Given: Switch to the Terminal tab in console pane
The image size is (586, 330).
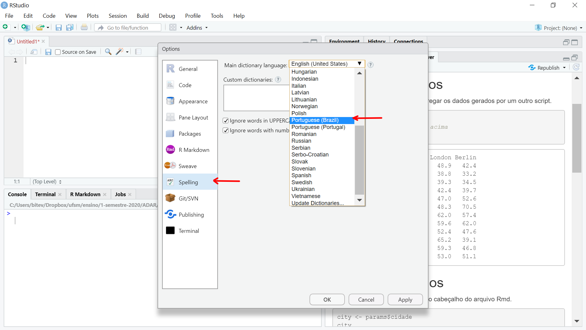Looking at the screenshot, I should [45, 194].
